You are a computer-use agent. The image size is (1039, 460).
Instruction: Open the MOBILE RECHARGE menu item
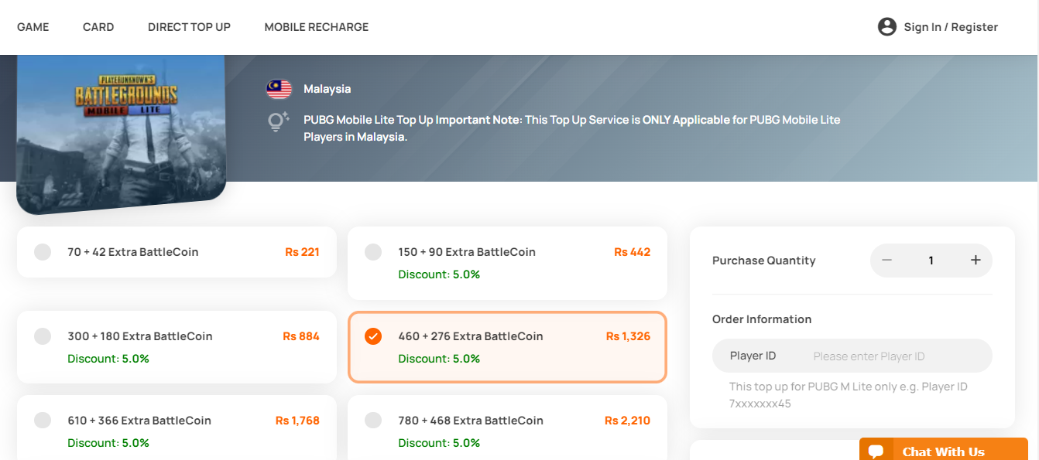[x=317, y=27]
